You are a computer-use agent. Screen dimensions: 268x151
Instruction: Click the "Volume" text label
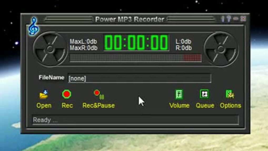(x=179, y=105)
